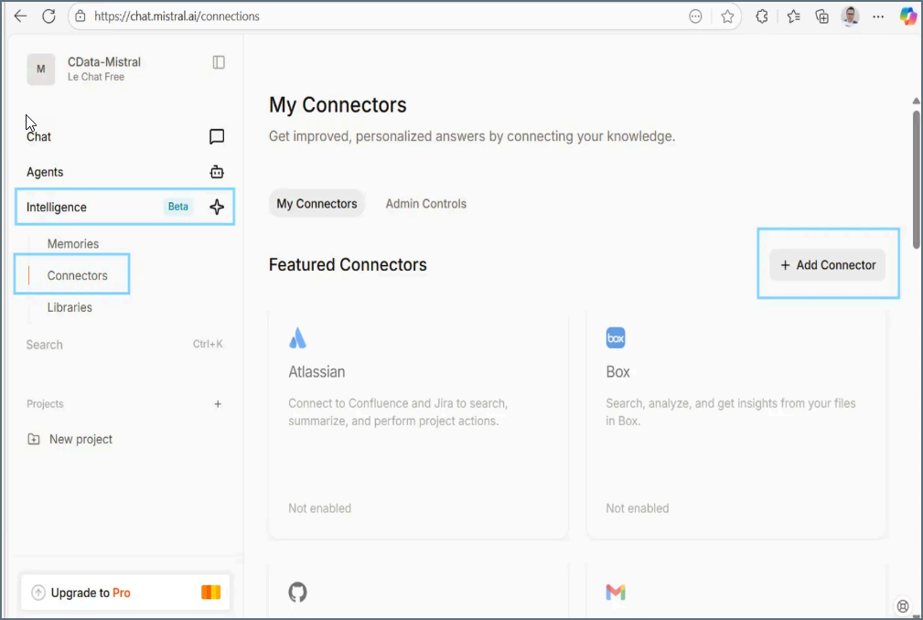Screen dimensions: 923x620
Task: Switch to the Admin Controls tab
Action: point(425,203)
